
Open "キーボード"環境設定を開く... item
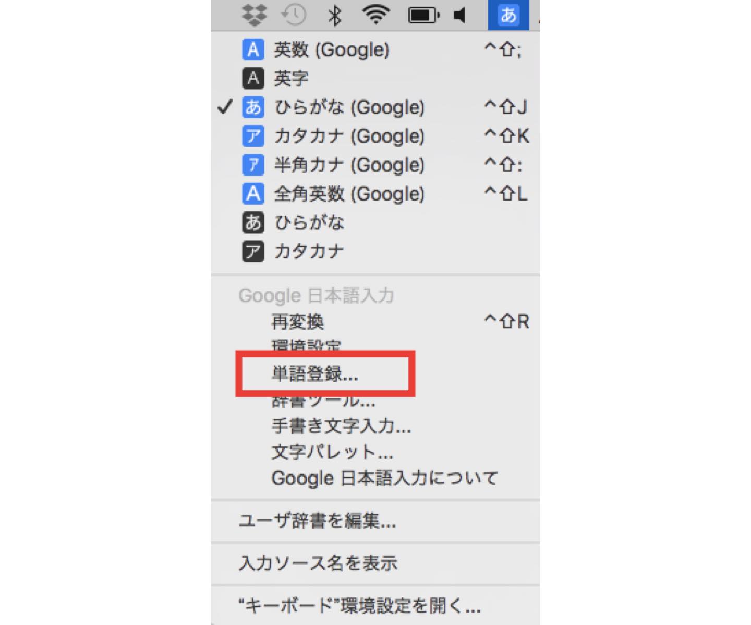click(375, 606)
